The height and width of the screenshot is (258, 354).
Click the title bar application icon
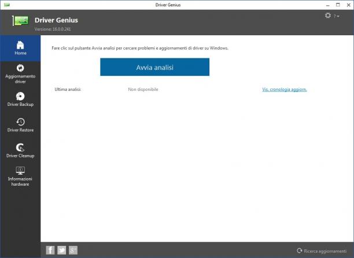[x=7, y=5]
